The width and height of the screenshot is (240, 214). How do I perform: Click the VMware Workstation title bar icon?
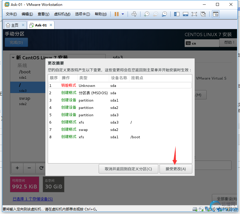[7, 4]
